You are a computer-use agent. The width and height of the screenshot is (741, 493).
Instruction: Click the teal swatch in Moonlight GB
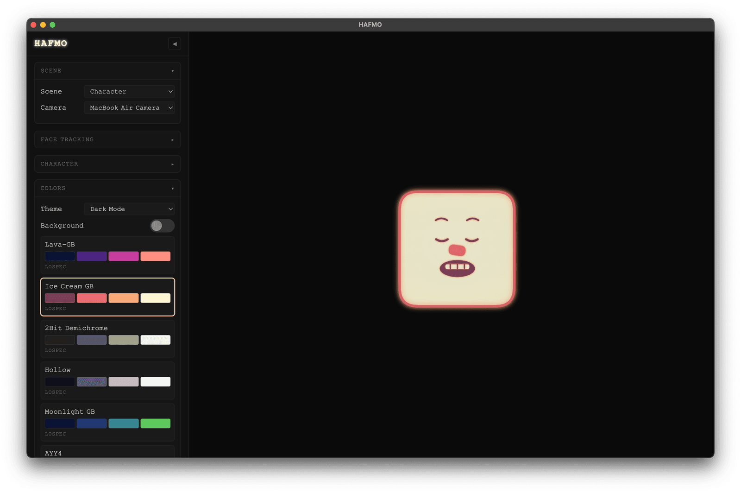(124, 423)
